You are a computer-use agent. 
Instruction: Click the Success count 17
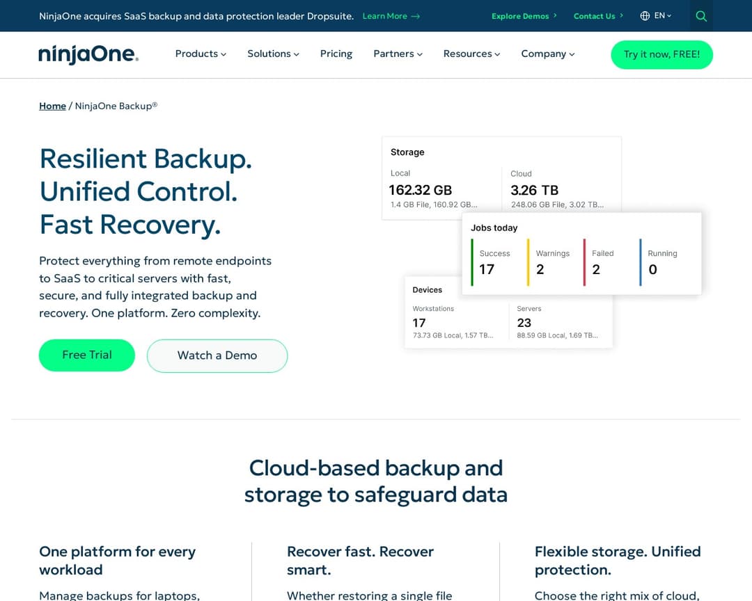(486, 269)
